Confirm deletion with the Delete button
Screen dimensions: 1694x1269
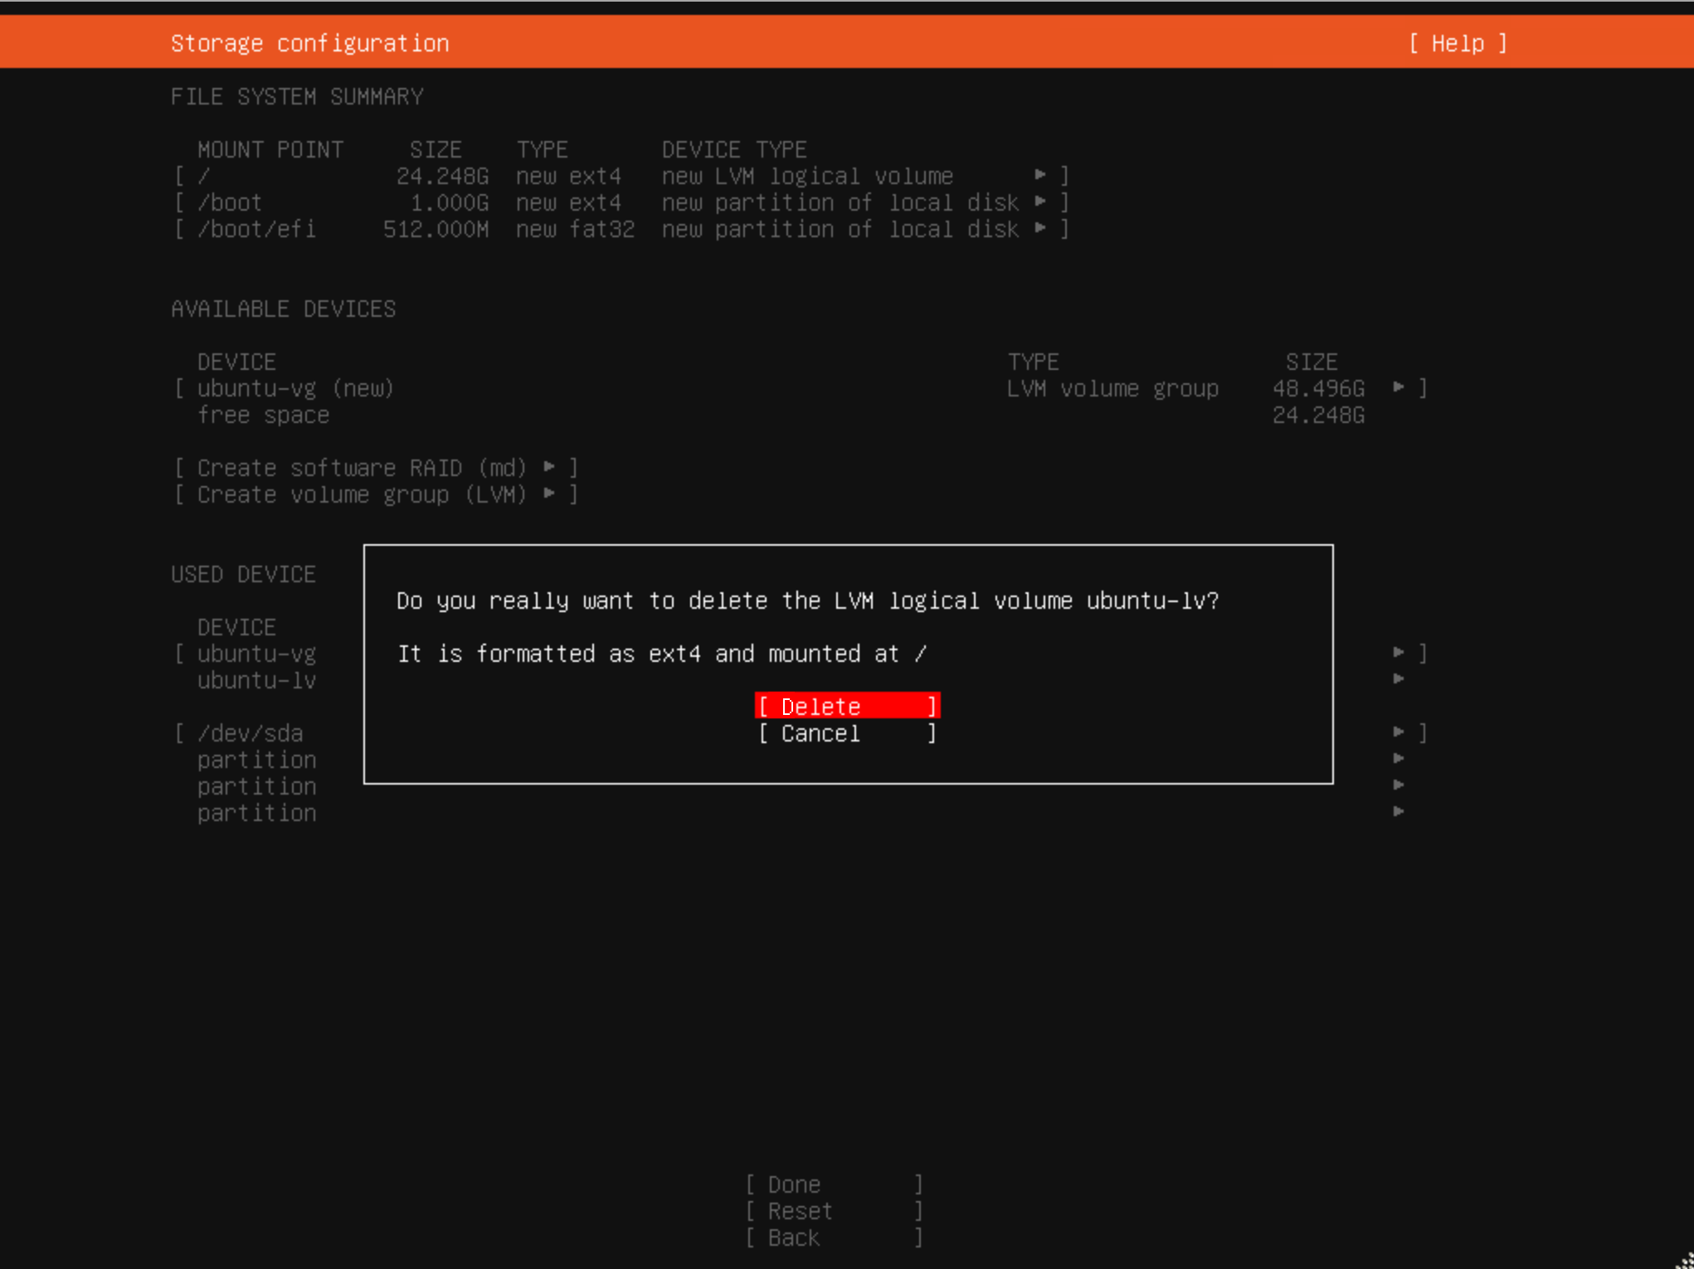[846, 705]
